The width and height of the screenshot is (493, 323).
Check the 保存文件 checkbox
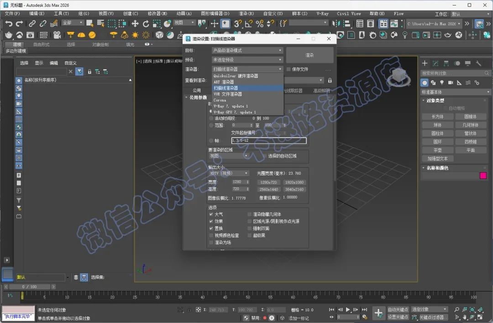pyautogui.click(x=288, y=69)
